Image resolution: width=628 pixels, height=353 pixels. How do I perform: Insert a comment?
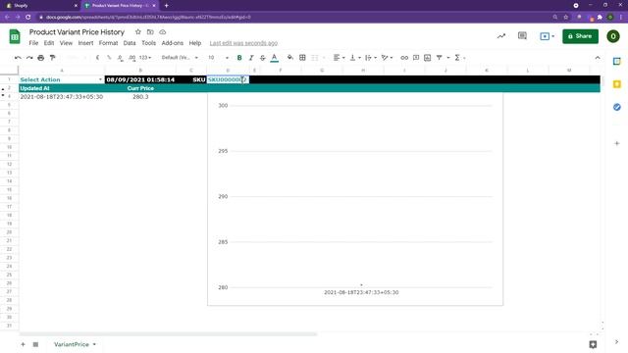coord(416,58)
